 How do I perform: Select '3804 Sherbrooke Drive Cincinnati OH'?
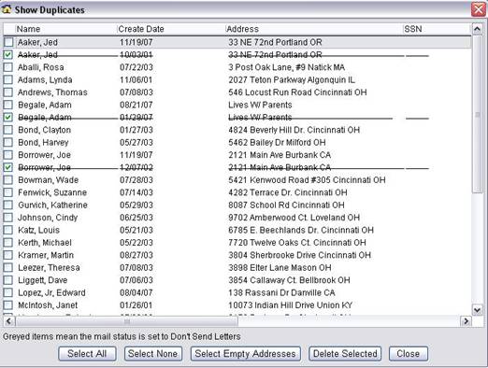pos(299,255)
